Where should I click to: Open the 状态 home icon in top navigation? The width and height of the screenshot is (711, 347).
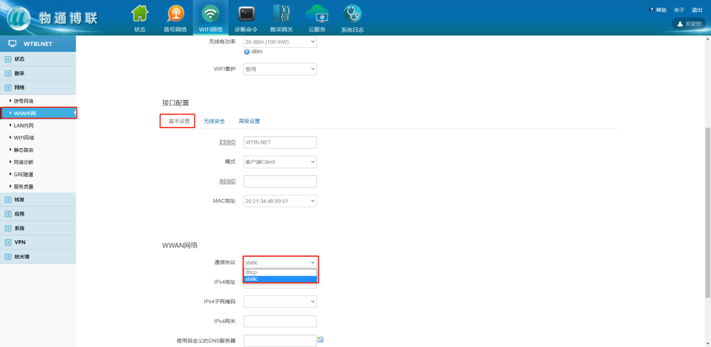140,14
